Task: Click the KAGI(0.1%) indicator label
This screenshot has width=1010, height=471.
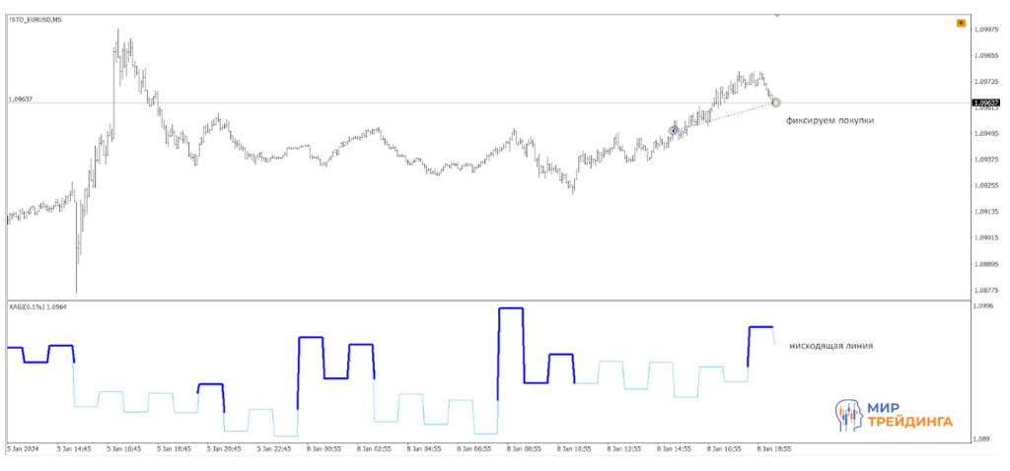Action: tap(36, 306)
